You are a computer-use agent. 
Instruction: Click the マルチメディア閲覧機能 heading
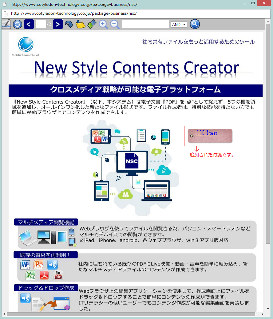pyautogui.click(x=46, y=222)
